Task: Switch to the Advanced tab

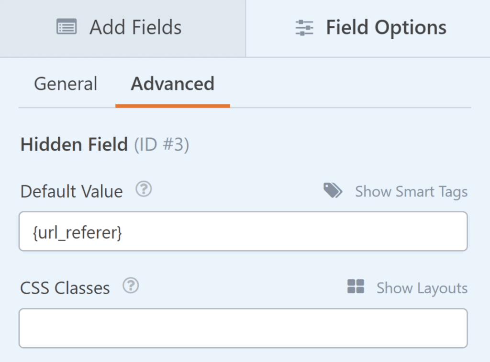Action: [x=172, y=84]
